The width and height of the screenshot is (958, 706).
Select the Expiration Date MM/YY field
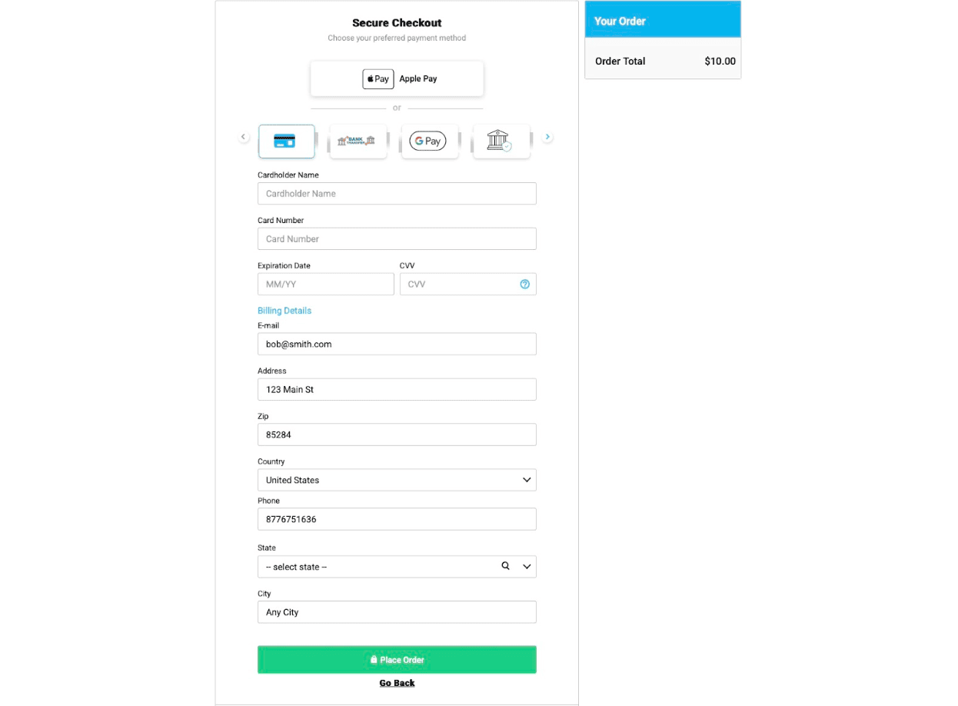coord(326,285)
